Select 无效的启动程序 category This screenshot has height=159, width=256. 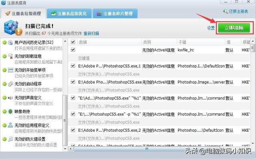point(28,84)
